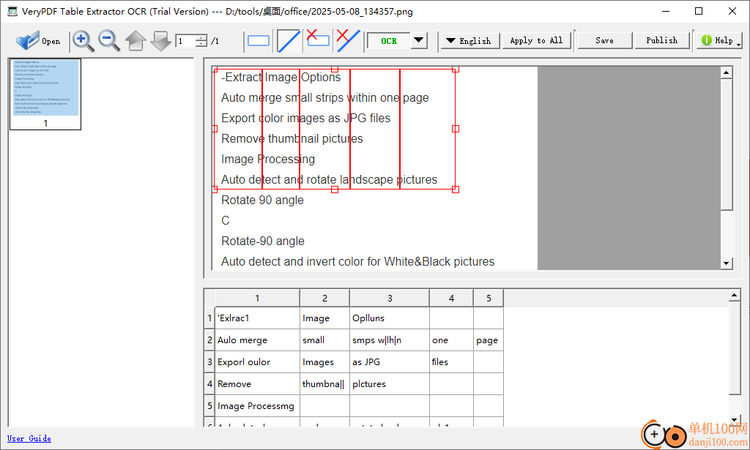Click the right-middle handle of red selection
Screen dimensions: 750x450
(456, 129)
